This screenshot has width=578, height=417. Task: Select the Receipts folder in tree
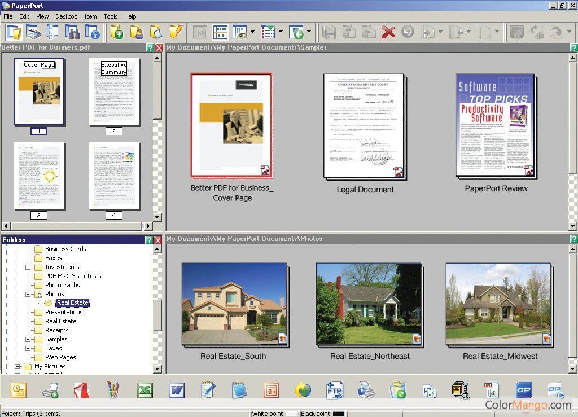(56, 330)
